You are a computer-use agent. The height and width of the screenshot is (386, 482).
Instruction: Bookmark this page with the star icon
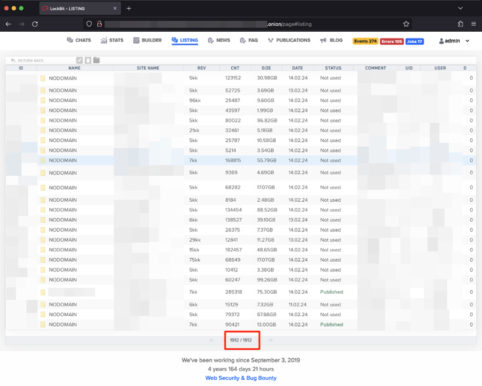tap(406, 24)
